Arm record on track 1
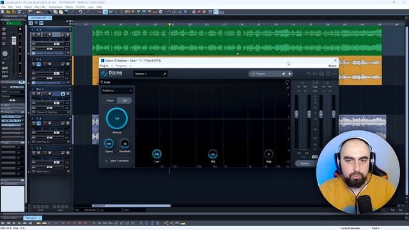This screenshot has width=409, height=230. pos(45,34)
